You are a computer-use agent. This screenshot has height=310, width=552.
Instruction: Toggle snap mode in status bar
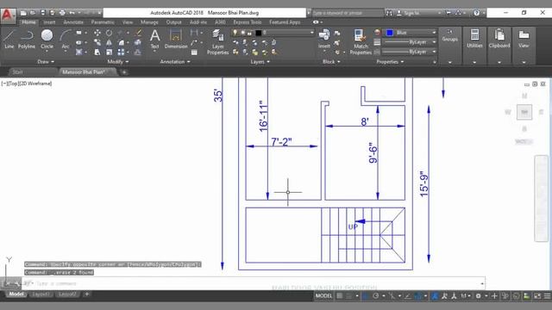coord(349,296)
